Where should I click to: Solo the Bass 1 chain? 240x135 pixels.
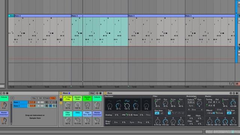(x=50, y=102)
